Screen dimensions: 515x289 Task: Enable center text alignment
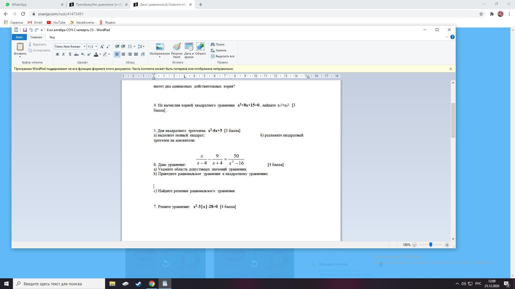123,54
